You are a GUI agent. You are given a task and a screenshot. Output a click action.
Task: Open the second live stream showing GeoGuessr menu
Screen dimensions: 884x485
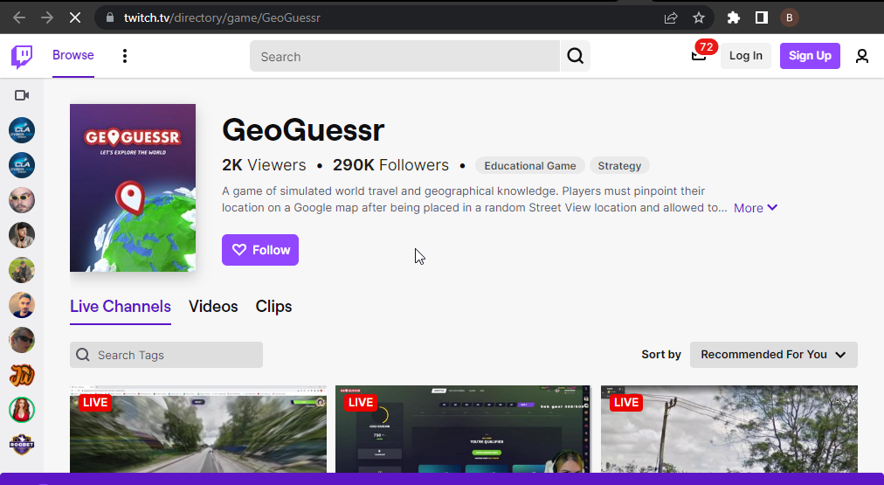coord(463,429)
